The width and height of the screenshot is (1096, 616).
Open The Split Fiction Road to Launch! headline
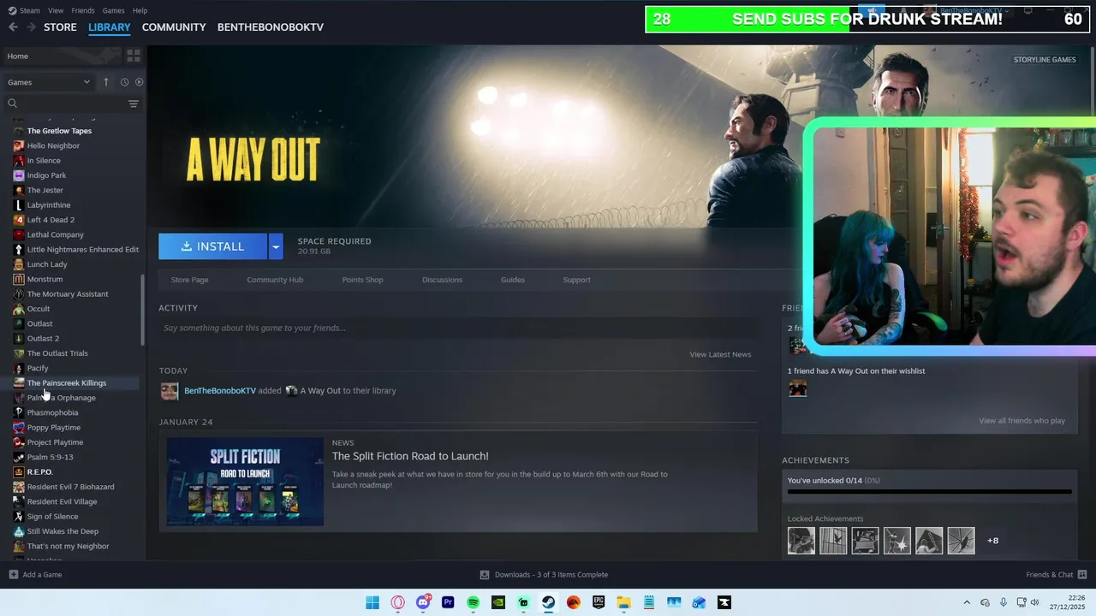pos(410,456)
